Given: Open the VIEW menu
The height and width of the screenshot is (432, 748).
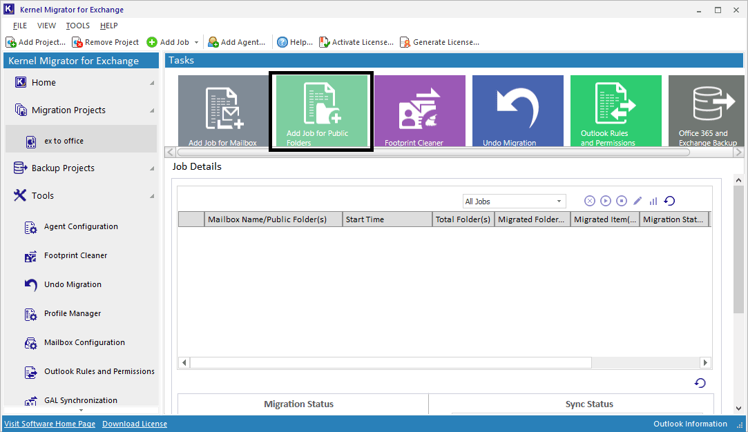Looking at the screenshot, I should click(47, 26).
